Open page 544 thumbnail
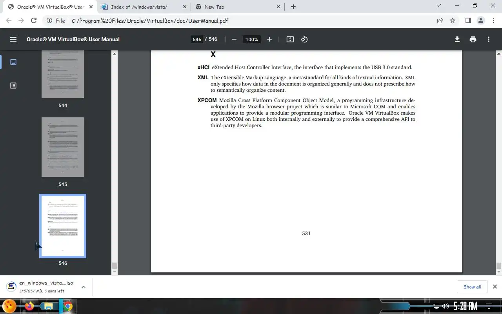Screen dimensions: 502x314 pos(63,75)
